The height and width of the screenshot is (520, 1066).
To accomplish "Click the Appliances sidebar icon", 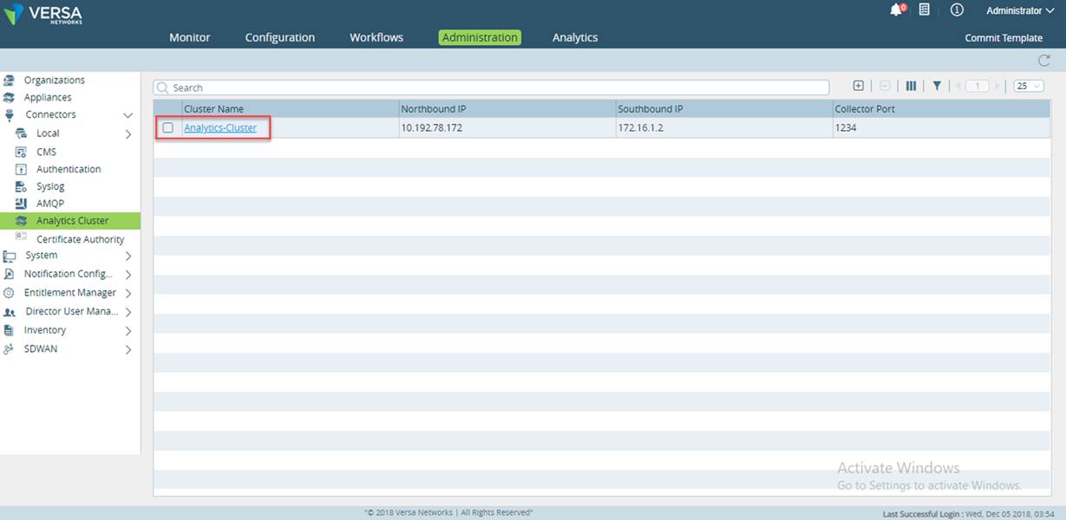I will pos(10,97).
